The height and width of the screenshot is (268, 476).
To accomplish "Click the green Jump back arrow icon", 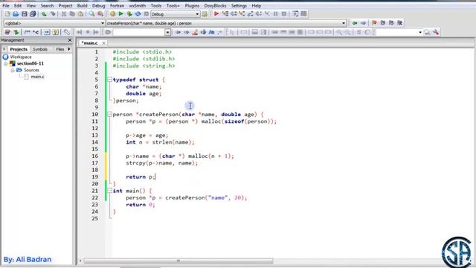I will pos(355,23).
